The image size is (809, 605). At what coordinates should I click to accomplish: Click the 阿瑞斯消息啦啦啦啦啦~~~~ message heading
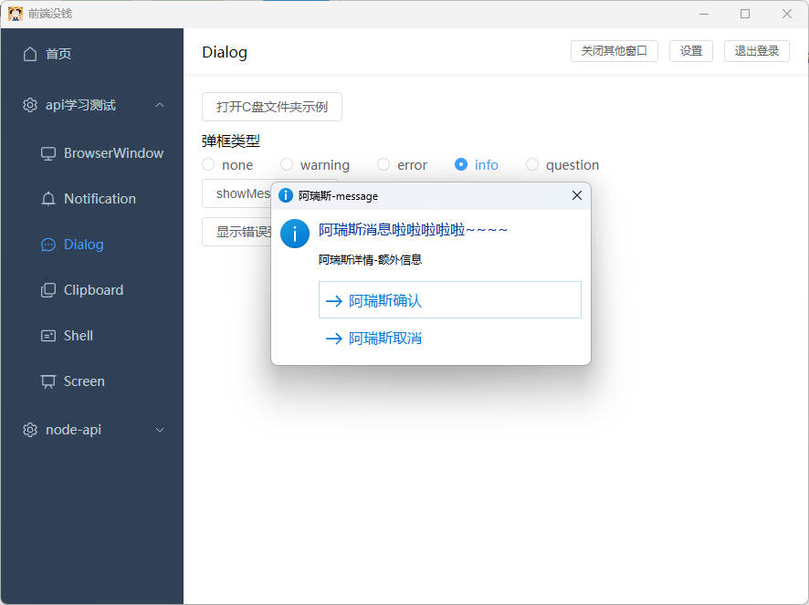pyautogui.click(x=413, y=230)
